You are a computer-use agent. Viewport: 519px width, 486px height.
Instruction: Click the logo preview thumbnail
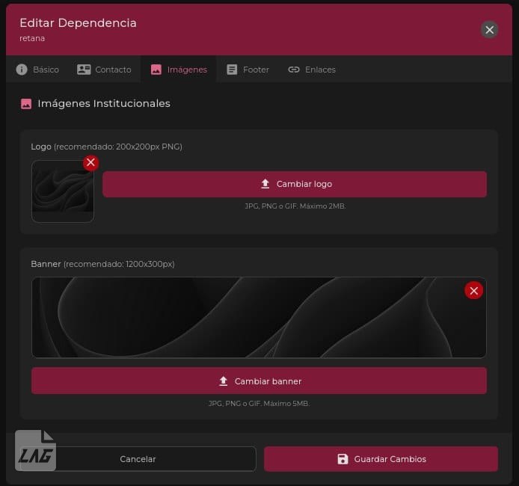63,191
